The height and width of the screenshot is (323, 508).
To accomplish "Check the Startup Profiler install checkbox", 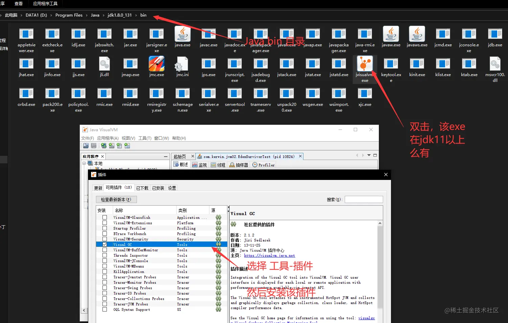I will coord(105,228).
